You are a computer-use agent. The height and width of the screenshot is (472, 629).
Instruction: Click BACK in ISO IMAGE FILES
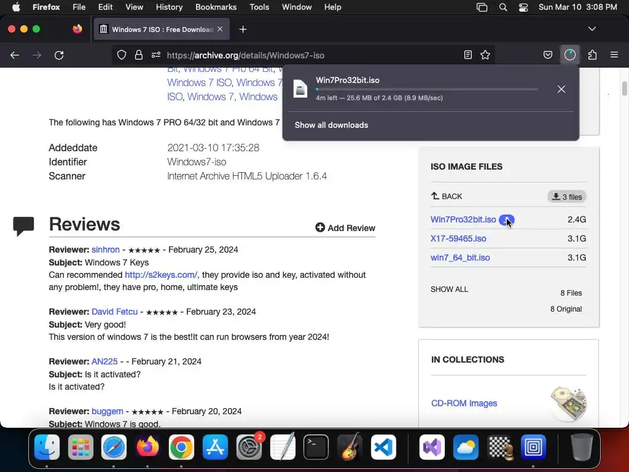click(447, 196)
